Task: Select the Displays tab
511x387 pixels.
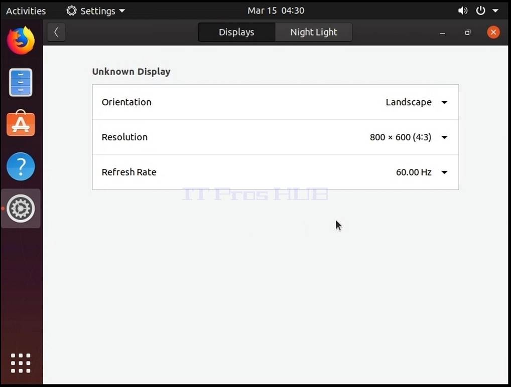Action: [236, 32]
